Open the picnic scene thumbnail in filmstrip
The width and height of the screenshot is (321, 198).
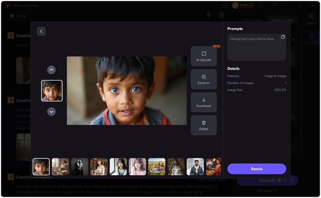157,167
